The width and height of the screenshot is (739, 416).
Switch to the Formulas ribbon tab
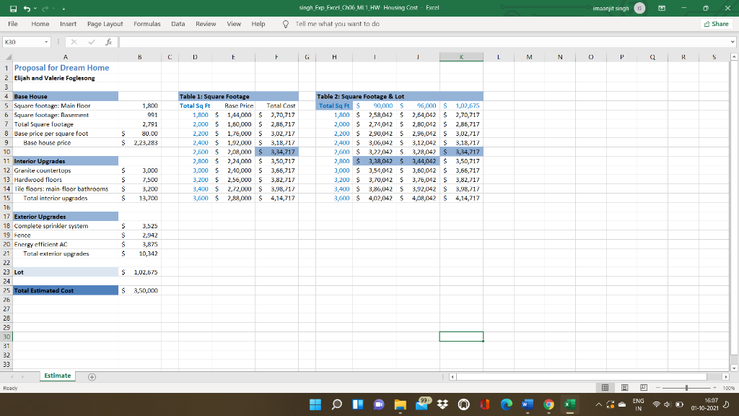147,23
